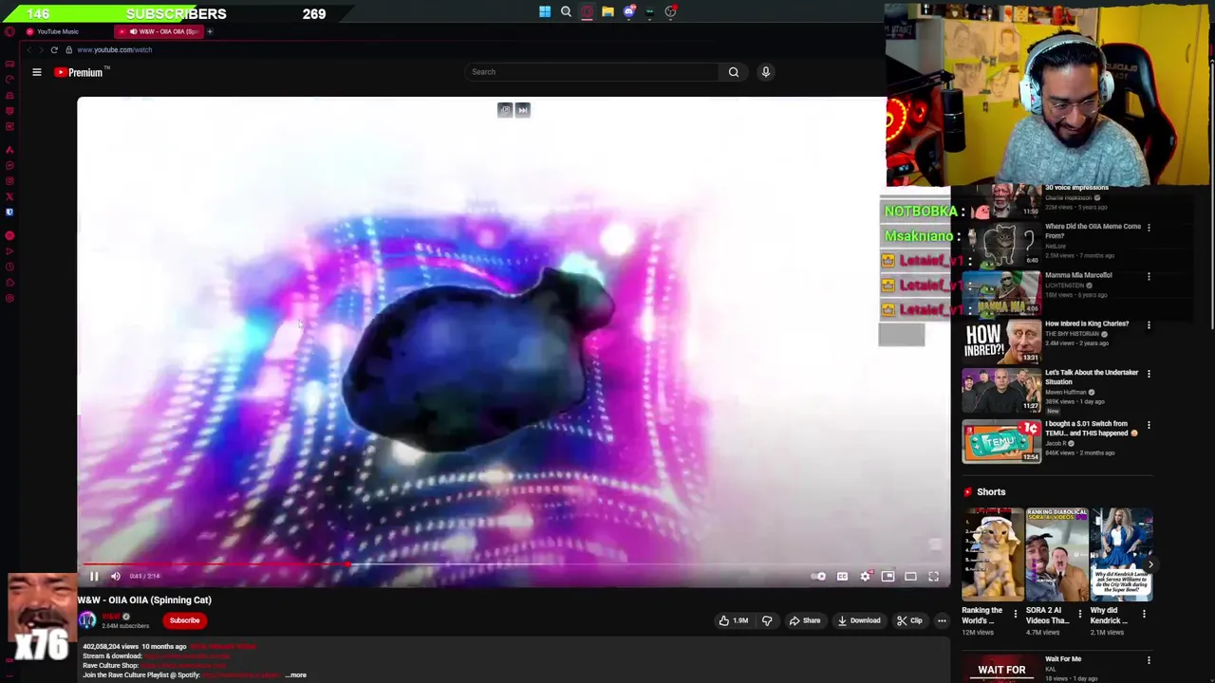Open options for TEMU Switch video

[x=1149, y=425]
